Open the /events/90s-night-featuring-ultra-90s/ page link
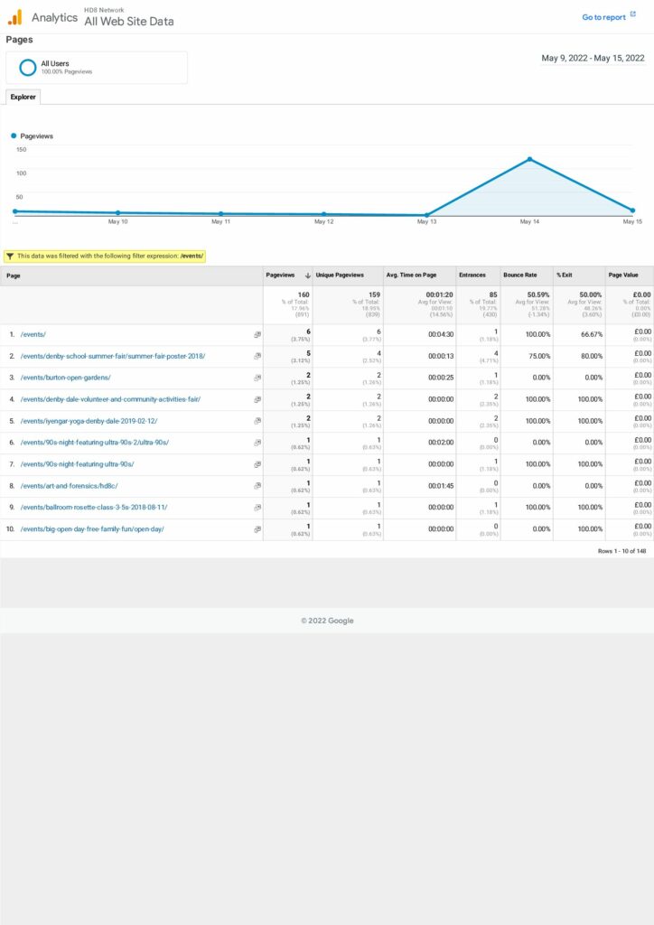Viewport: 654px width, 925px height. [x=78, y=464]
